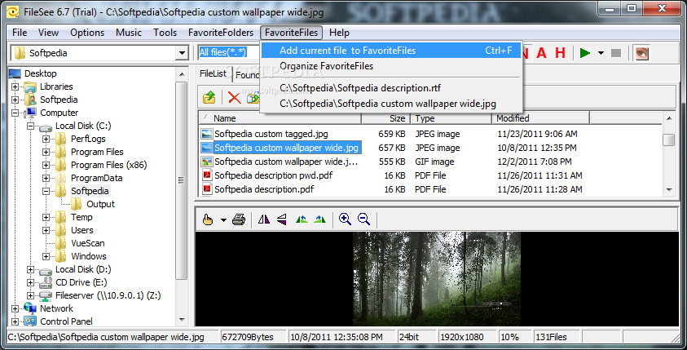Viewport: 687px width, 350px height.
Task: Click the red H toolbar letter
Action: [x=560, y=53]
